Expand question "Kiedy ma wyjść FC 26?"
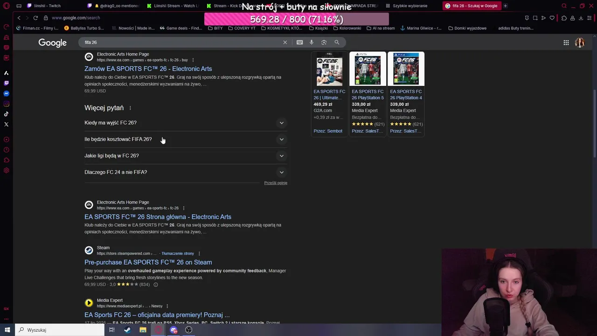The height and width of the screenshot is (336, 597). (x=186, y=123)
